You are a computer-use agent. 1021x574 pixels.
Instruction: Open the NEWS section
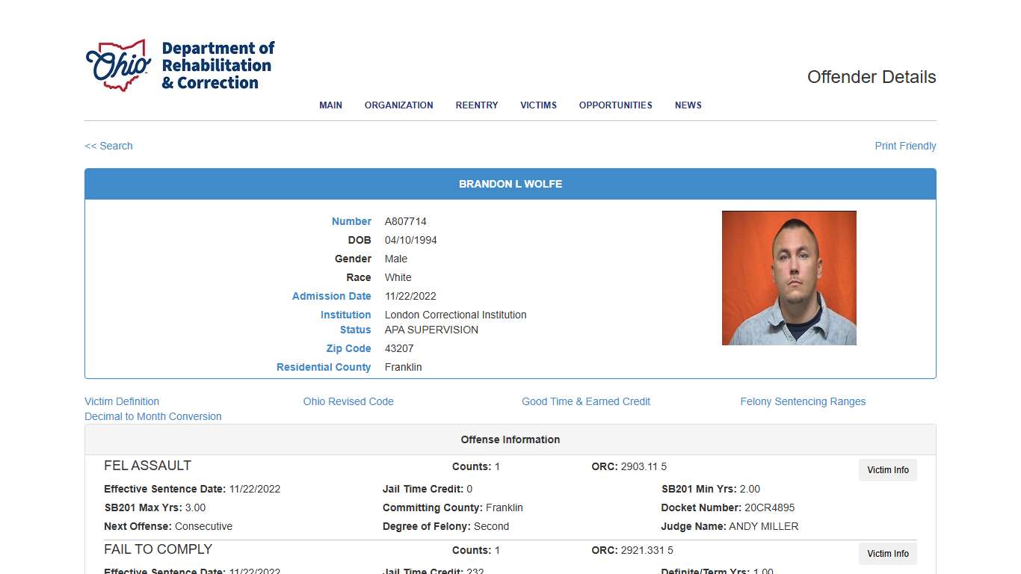click(x=688, y=105)
